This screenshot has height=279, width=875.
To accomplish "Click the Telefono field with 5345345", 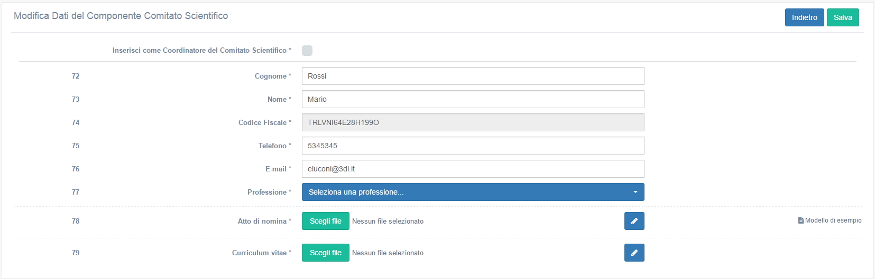I will point(473,146).
